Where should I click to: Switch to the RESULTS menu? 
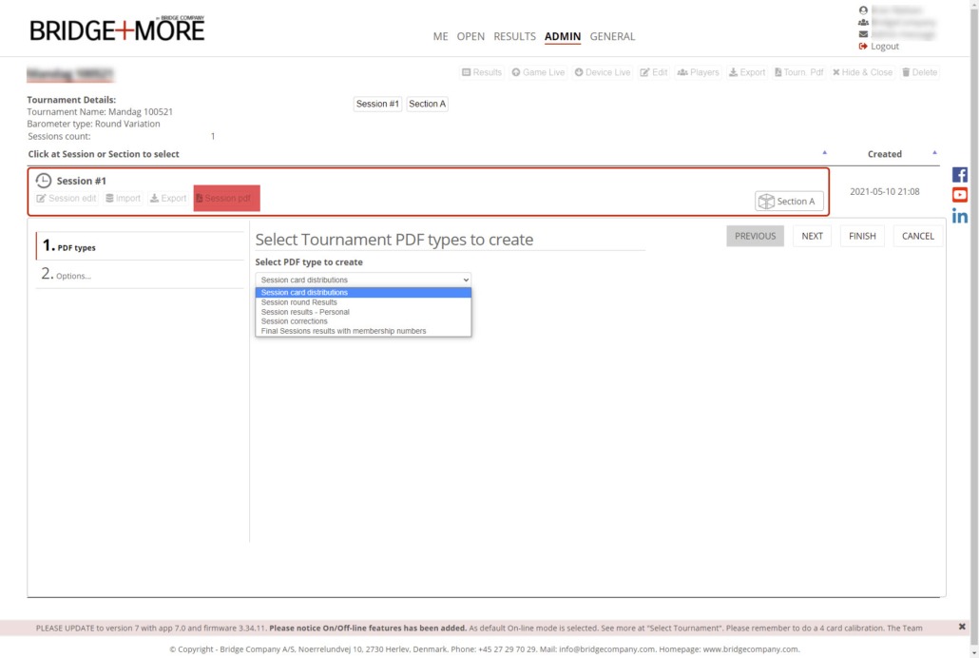tap(514, 37)
